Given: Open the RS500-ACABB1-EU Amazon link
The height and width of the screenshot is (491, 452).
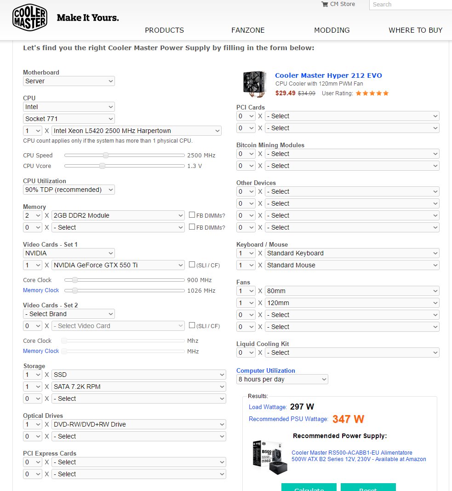Looking at the screenshot, I should (359, 456).
